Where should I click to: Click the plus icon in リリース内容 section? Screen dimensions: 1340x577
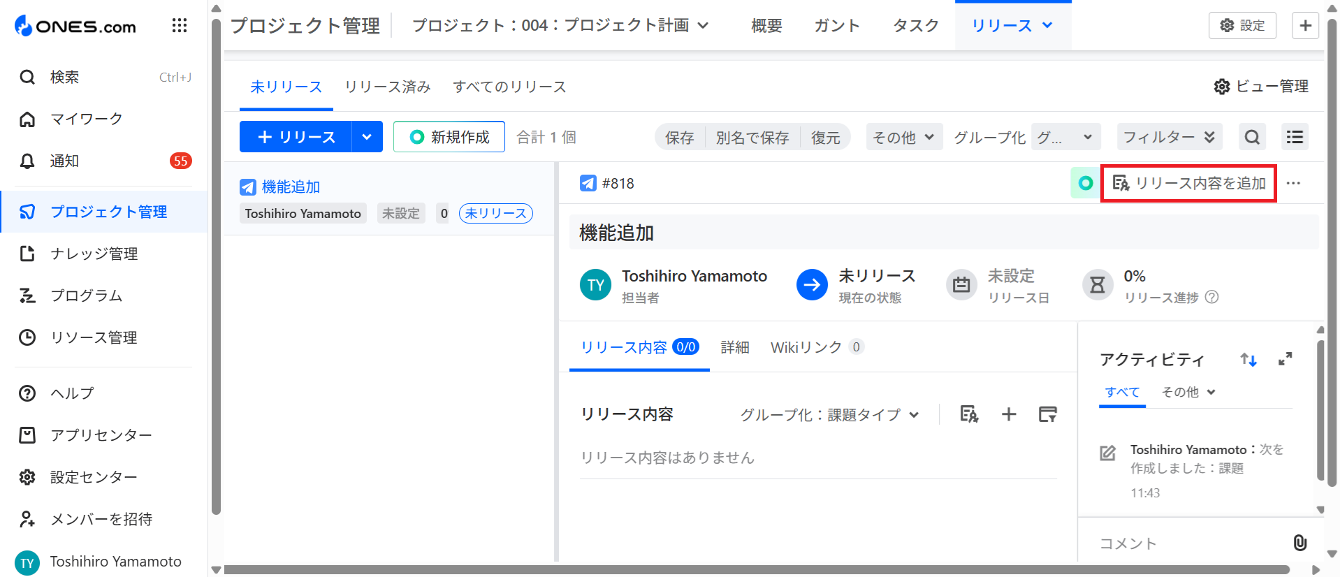(x=1009, y=414)
